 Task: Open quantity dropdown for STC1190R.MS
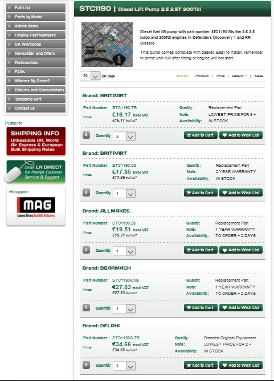coord(124,308)
